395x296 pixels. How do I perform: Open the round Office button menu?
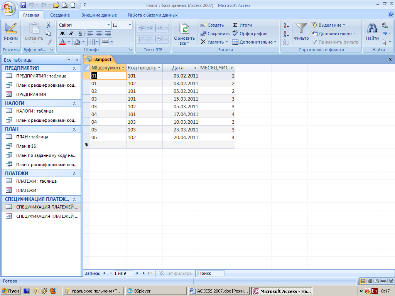coord(8,8)
